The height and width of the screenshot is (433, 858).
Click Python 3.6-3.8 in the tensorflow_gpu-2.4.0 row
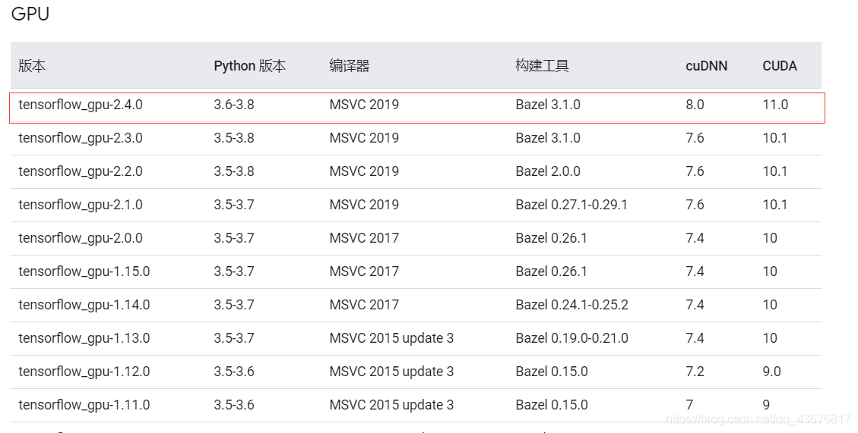click(x=233, y=105)
